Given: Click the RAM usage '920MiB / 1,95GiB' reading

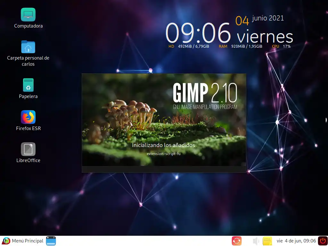Looking at the screenshot, I should 247,46.
